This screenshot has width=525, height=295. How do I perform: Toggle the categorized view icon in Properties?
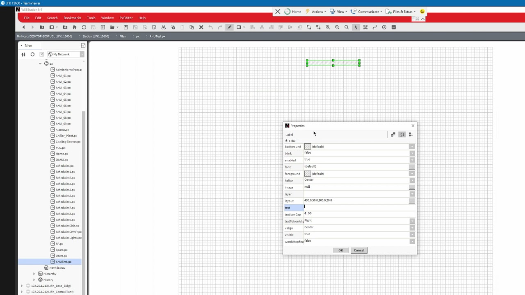tap(393, 134)
